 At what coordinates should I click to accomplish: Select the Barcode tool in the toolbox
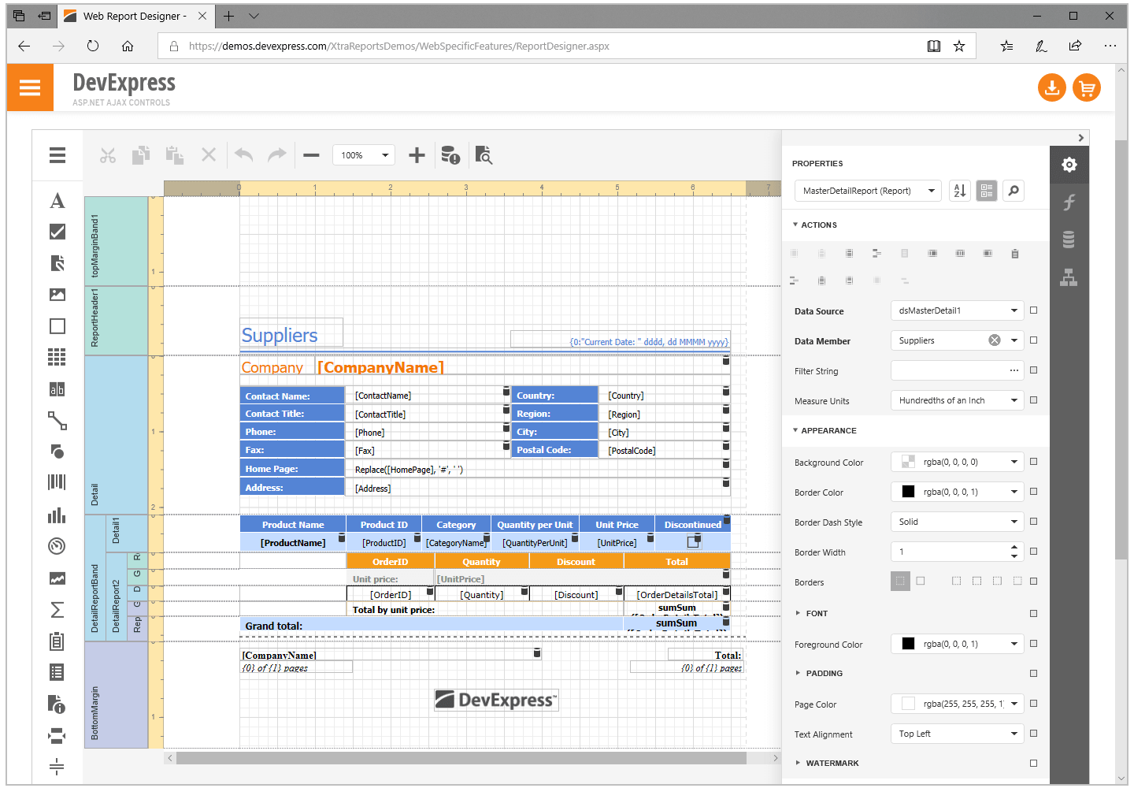pyautogui.click(x=57, y=483)
